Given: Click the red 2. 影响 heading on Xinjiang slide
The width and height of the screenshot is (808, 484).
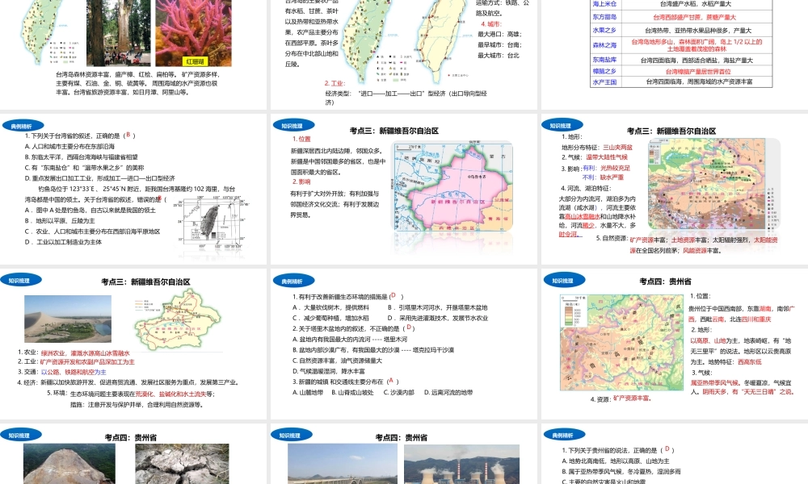Looking at the screenshot, I should tap(301, 181).
